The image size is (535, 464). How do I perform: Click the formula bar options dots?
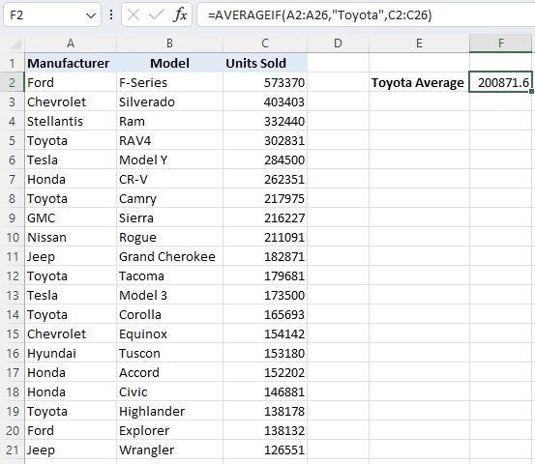pyautogui.click(x=111, y=14)
